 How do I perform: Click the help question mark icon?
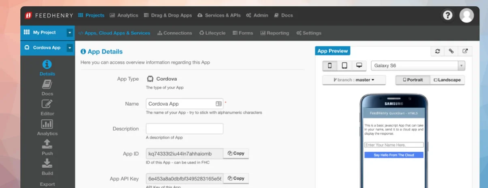tap(447, 15)
